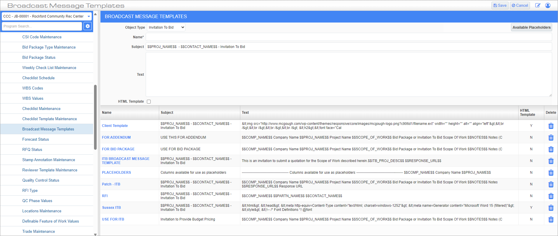Select WBS Values in sidebar
The image size is (558, 236).
33,99
